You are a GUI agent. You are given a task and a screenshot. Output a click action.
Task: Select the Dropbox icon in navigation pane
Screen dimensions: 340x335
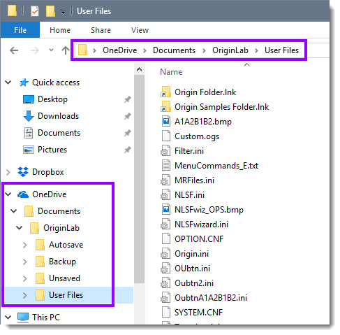click(23, 172)
